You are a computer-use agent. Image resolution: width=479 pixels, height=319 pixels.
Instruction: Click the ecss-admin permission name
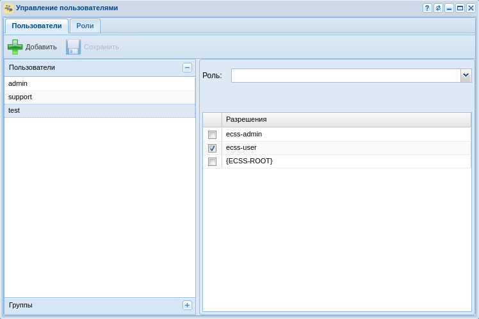[x=244, y=134]
